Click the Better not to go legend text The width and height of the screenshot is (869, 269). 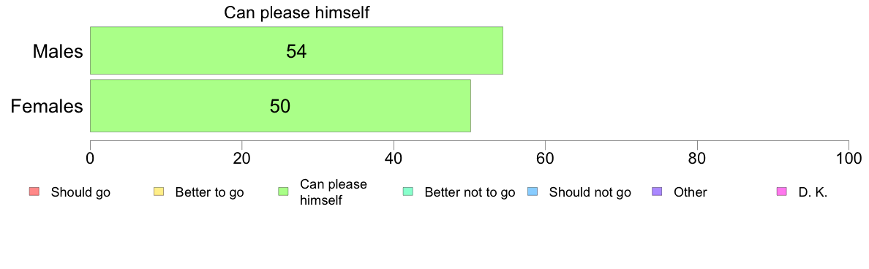470,193
